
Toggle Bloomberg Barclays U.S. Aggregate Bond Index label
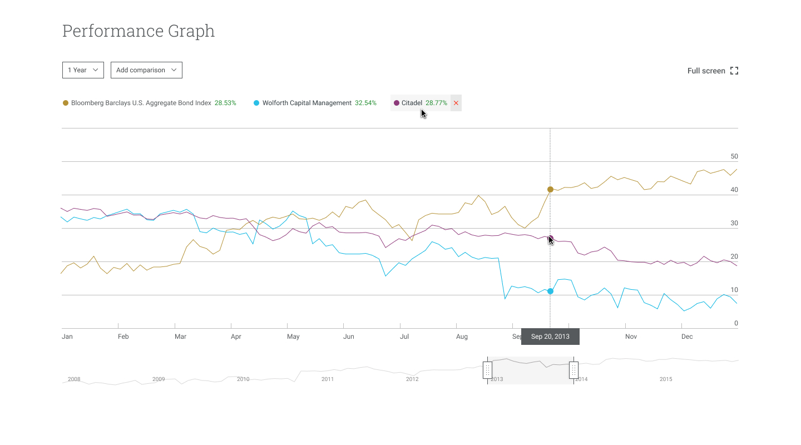tap(141, 103)
